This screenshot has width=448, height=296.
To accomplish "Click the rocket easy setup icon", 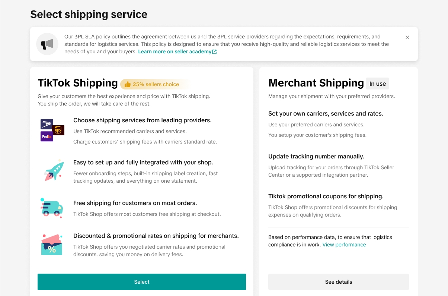I will pos(53,170).
